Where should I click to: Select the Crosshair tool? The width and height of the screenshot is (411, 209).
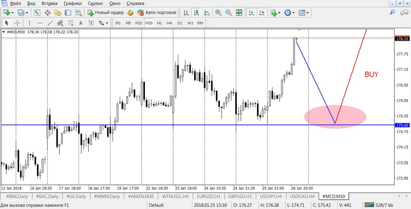17,23
